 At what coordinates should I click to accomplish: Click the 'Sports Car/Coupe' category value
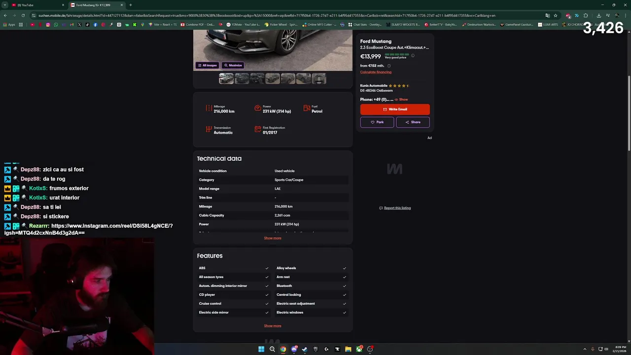pos(289,180)
